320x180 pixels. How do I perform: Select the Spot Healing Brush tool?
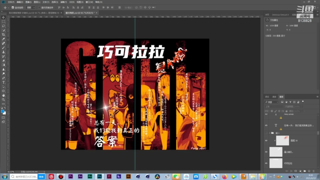pyautogui.click(x=4, y=43)
